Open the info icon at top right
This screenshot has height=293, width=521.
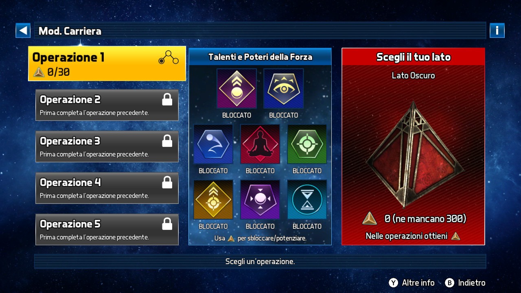497,31
